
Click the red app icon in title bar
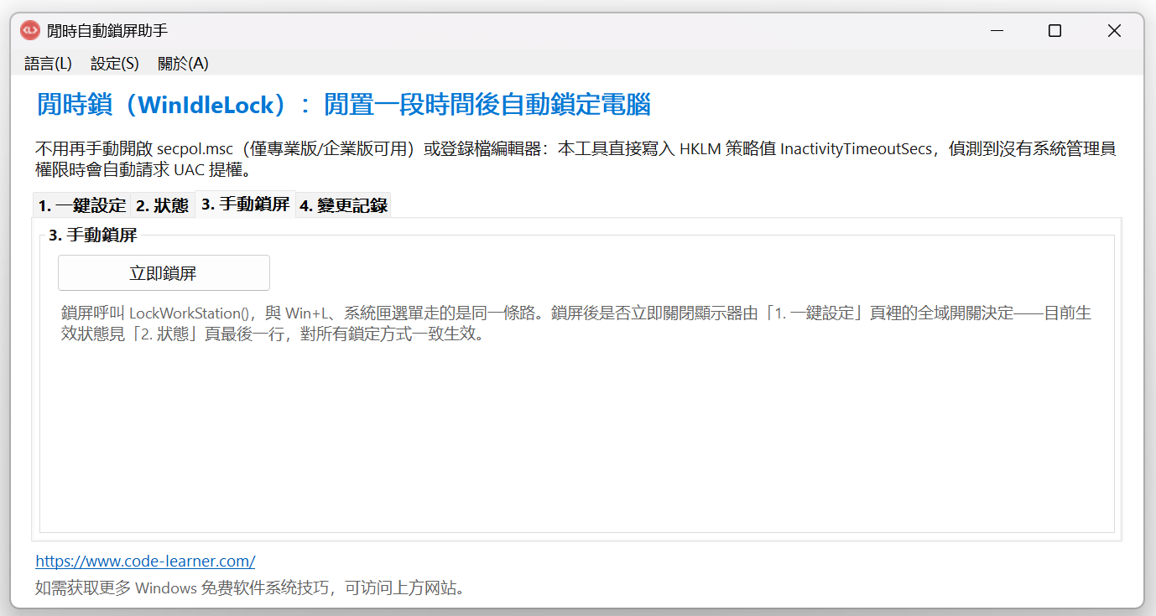click(x=29, y=31)
